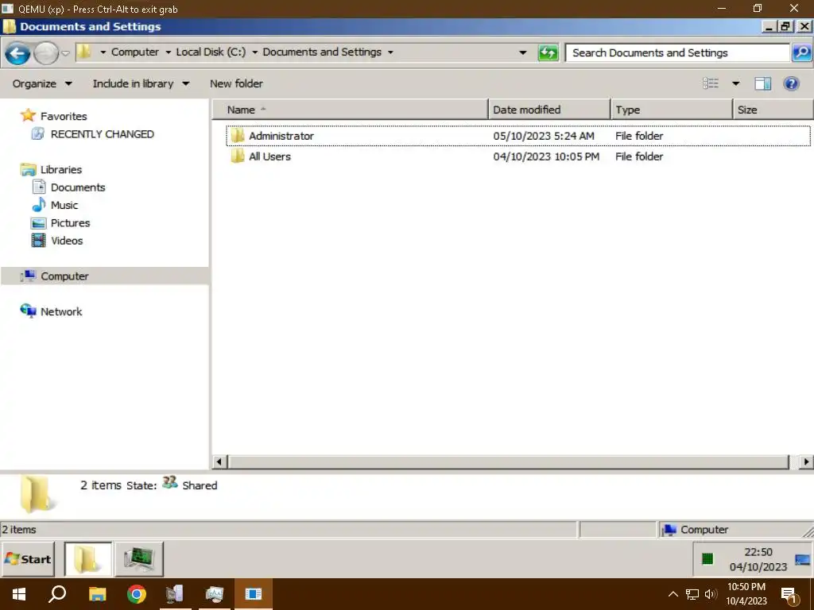Change view using the view icon

pyautogui.click(x=711, y=83)
